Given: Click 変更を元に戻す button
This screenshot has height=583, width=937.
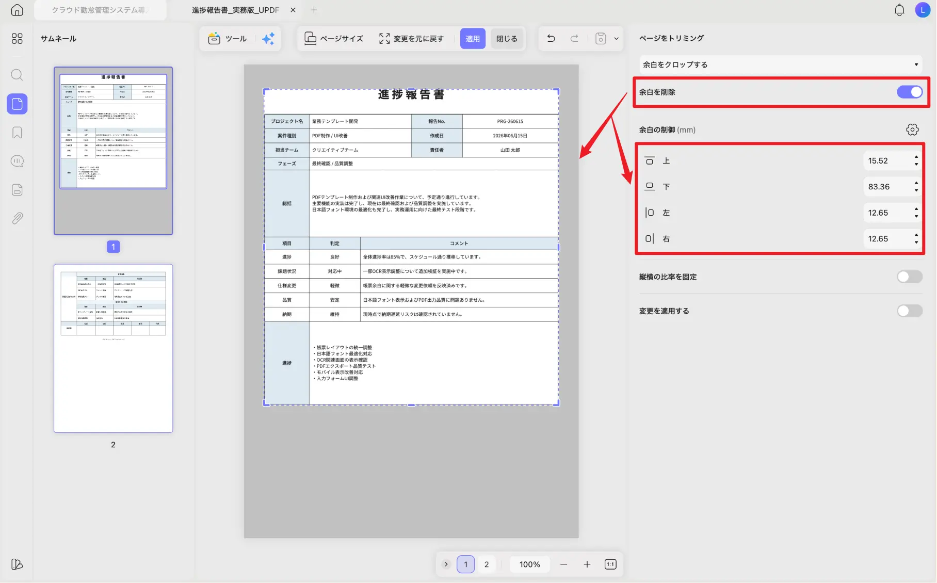Looking at the screenshot, I should (x=411, y=39).
